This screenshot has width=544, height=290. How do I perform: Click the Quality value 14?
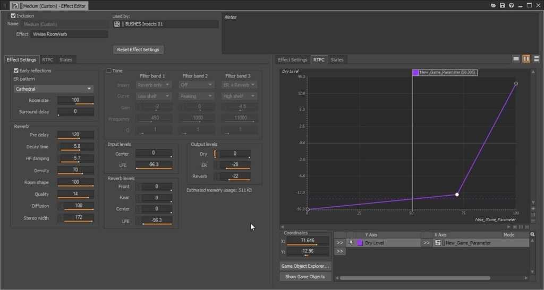(75, 194)
